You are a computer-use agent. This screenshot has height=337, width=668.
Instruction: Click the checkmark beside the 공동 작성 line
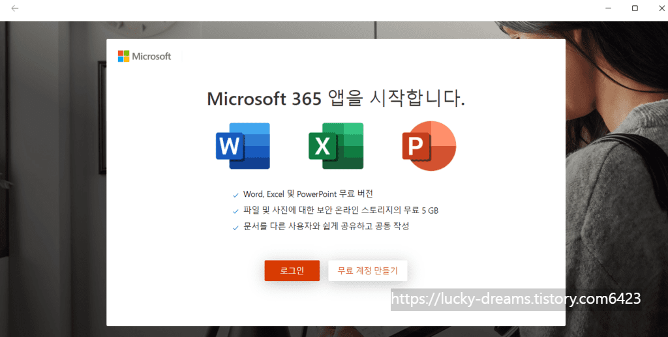tap(235, 228)
